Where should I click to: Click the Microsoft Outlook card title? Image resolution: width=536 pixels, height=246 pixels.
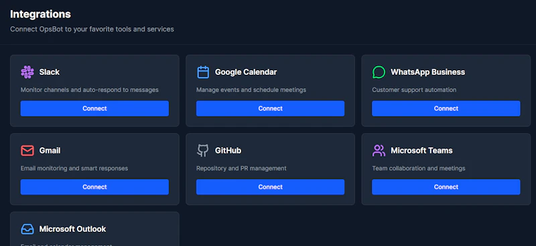72,229
